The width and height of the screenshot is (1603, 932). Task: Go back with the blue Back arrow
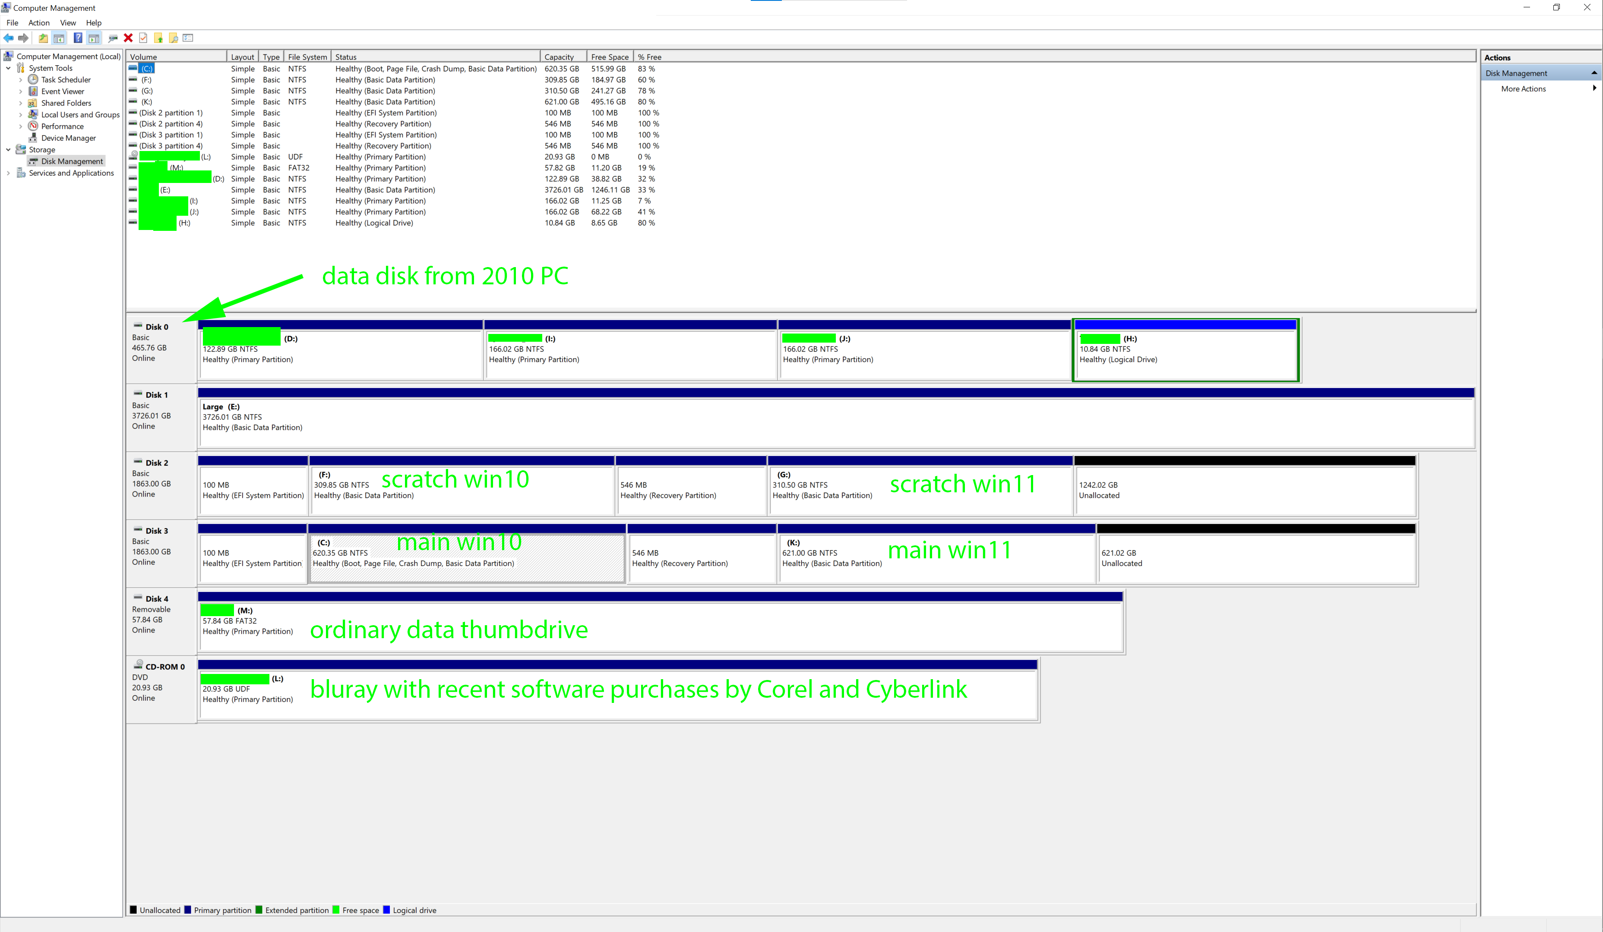[x=8, y=38]
